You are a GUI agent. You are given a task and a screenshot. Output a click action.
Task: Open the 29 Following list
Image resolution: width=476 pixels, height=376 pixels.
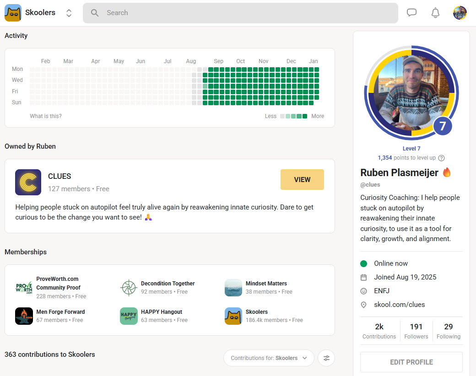[448, 331]
